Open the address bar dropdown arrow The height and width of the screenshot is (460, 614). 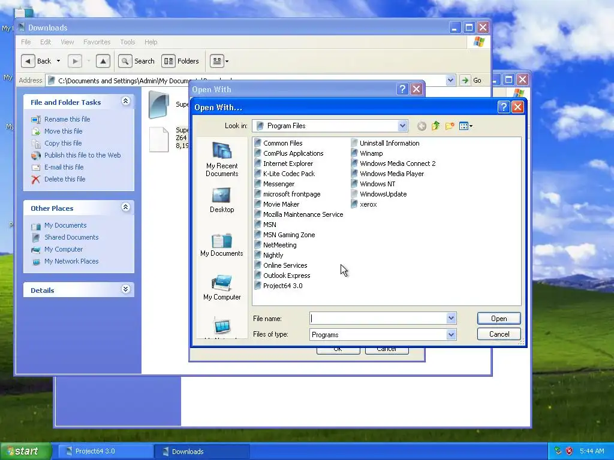click(450, 80)
